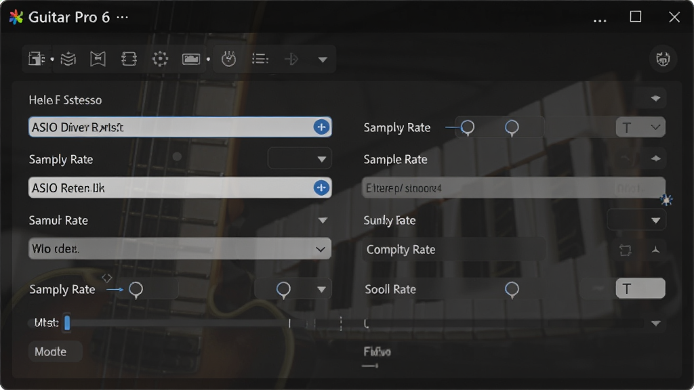
Task: Click the plus button on ASIO Diver field
Action: click(x=321, y=127)
